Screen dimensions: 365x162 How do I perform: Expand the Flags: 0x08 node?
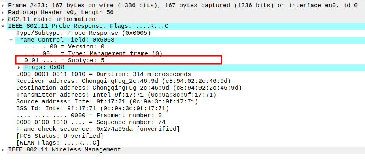(x=19, y=67)
